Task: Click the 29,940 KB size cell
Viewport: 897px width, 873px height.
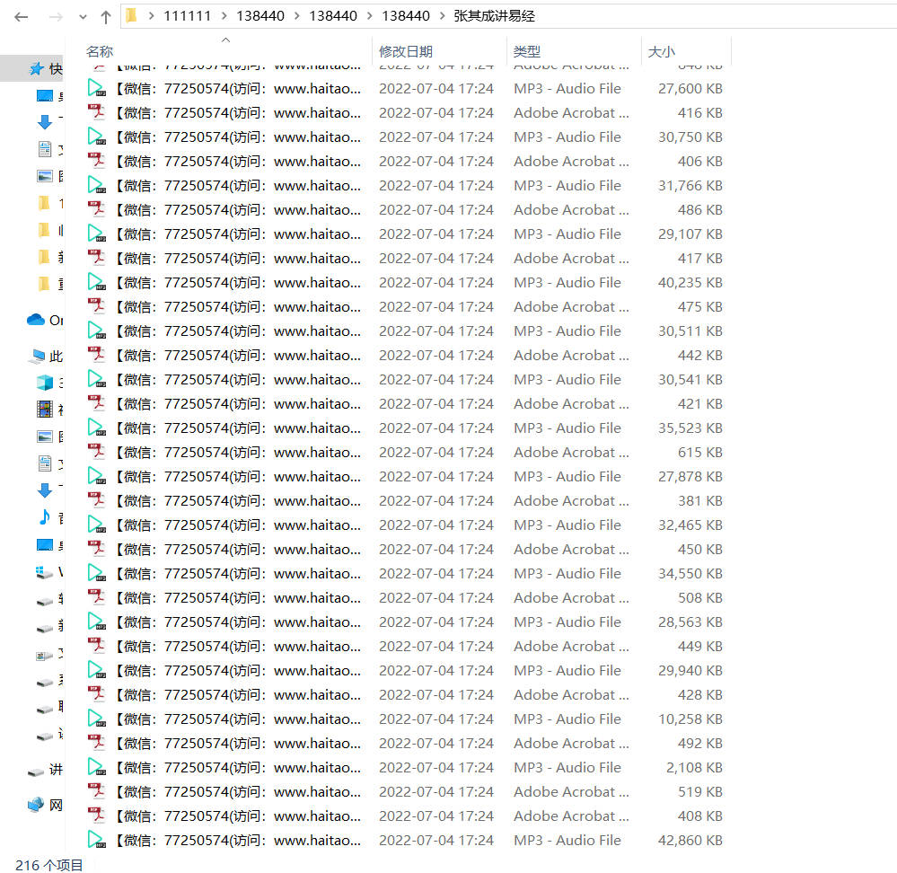Action: click(690, 671)
